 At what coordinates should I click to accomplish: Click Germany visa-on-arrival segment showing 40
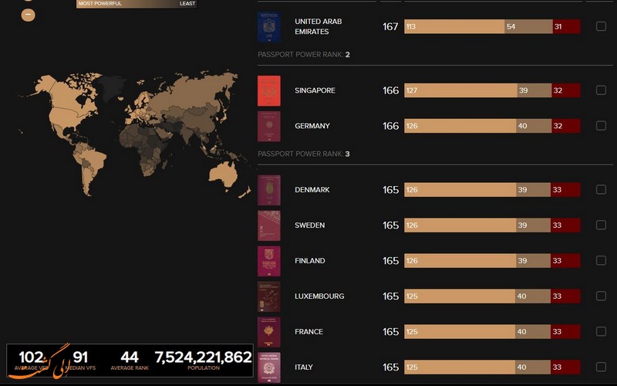(534, 126)
